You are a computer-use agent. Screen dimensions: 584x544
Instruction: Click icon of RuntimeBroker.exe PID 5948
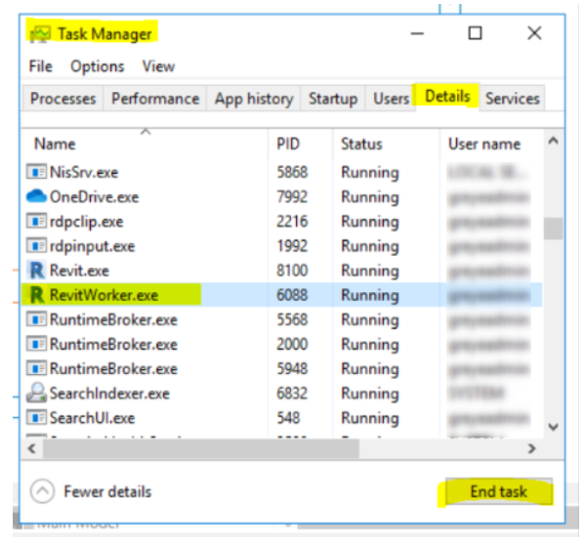point(36,369)
